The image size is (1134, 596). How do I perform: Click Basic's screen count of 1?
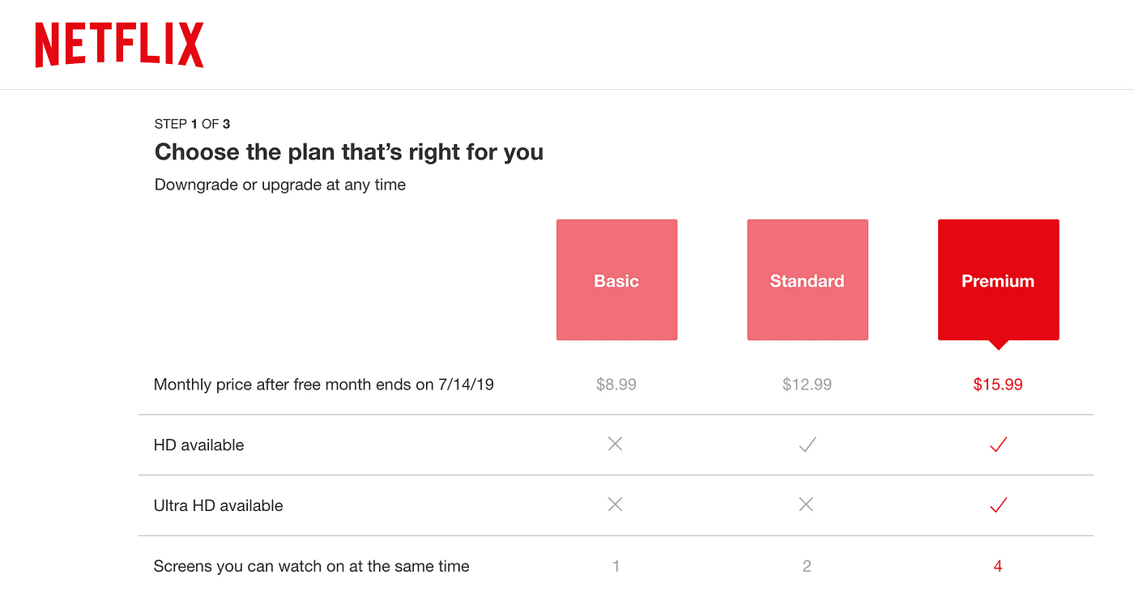pos(616,566)
